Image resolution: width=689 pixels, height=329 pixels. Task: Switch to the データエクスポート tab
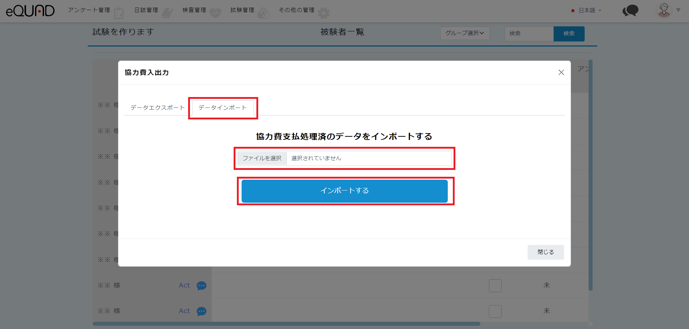pyautogui.click(x=157, y=108)
